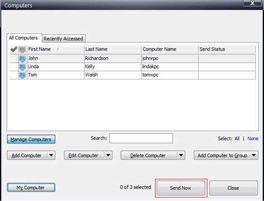Select all computers via the All link

237,138
